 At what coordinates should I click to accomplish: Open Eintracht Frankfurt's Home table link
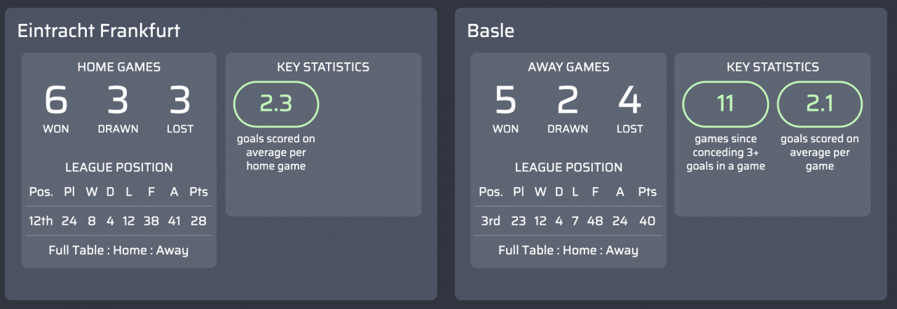click(x=130, y=250)
